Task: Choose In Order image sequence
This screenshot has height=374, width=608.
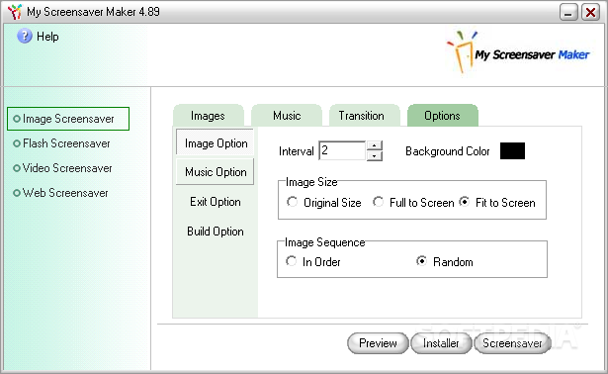Action: coord(292,261)
